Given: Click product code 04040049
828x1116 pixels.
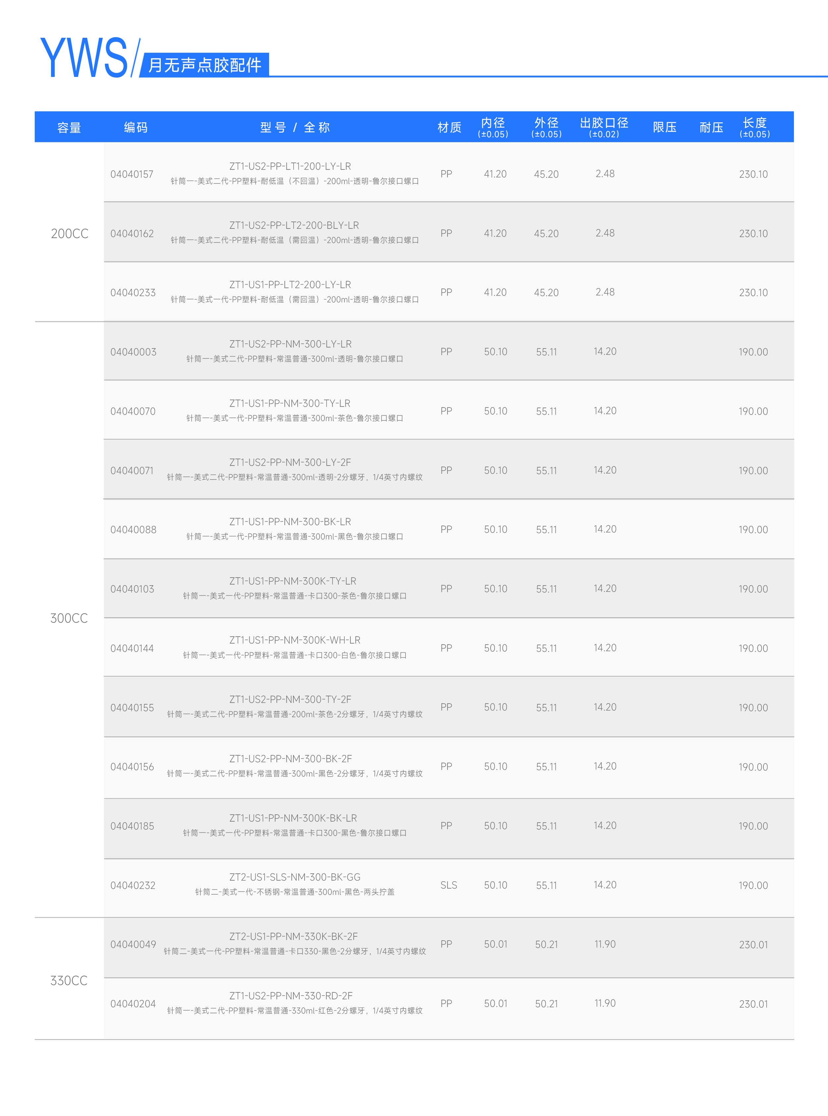Looking at the screenshot, I should coord(133,945).
